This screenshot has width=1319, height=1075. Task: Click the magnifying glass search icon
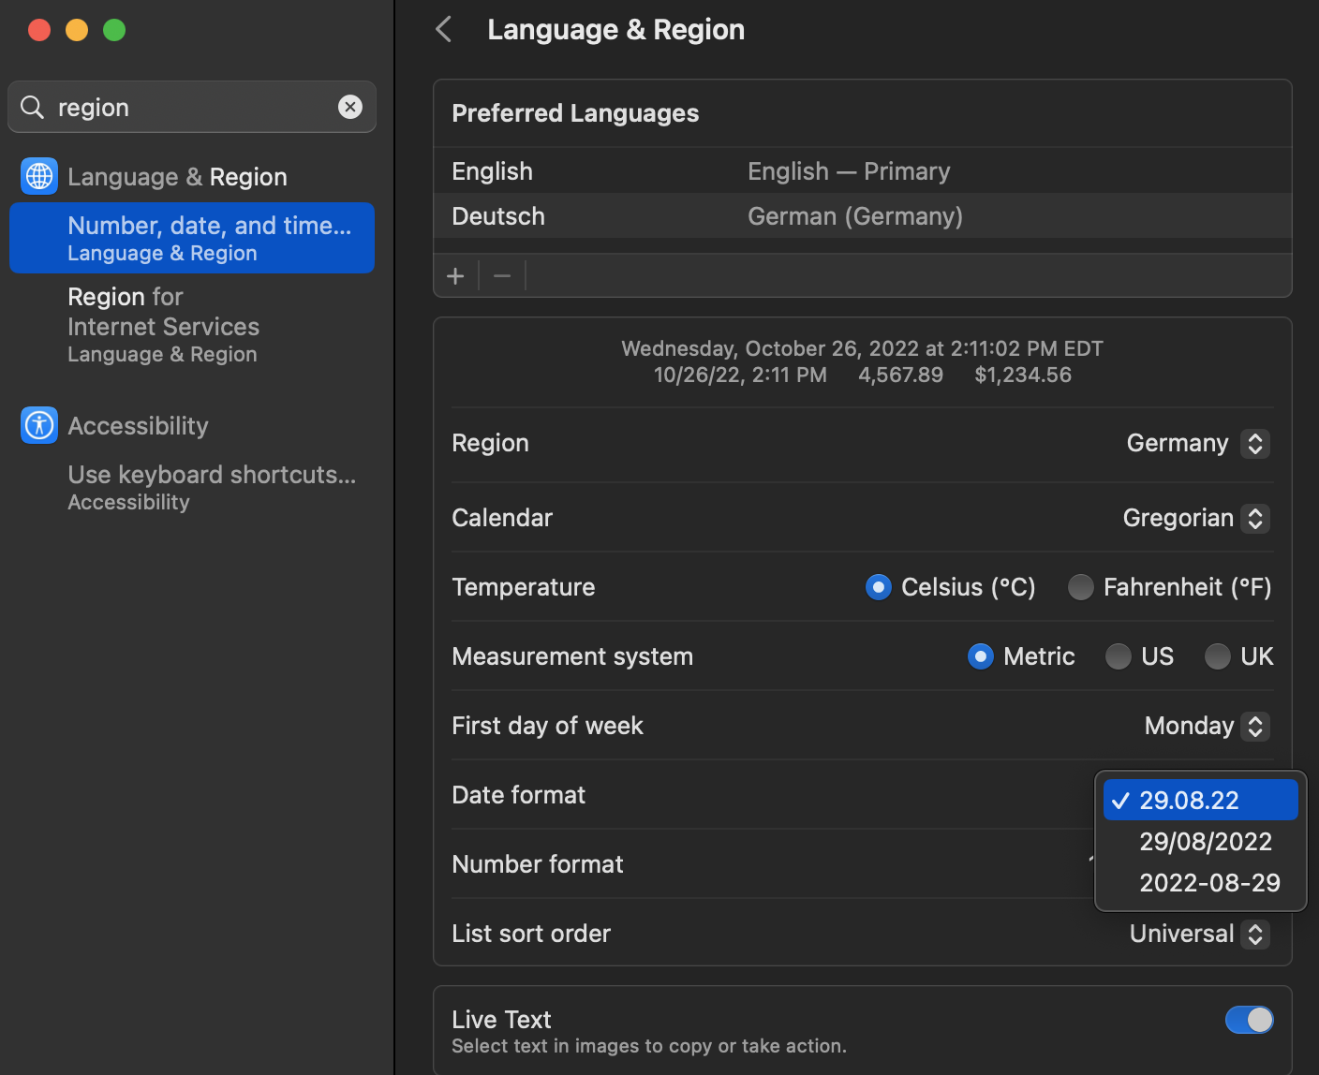coord(33,108)
